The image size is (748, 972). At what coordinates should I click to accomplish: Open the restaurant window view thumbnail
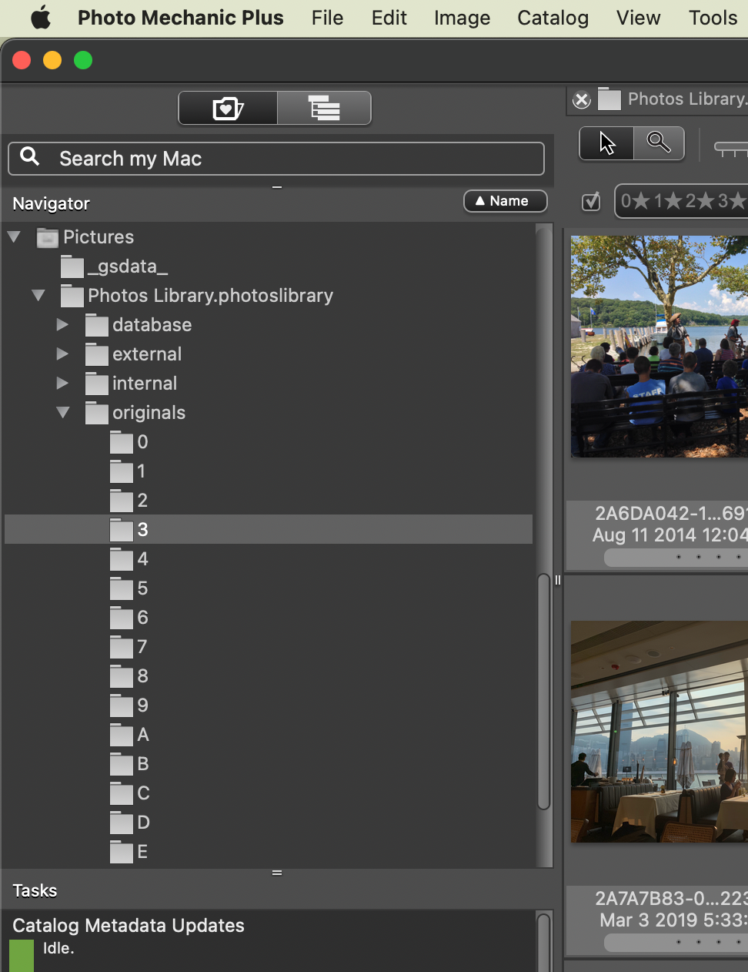(660, 732)
